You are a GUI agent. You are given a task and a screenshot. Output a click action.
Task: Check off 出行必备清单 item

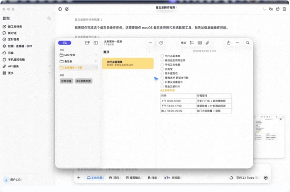pos(162,56)
